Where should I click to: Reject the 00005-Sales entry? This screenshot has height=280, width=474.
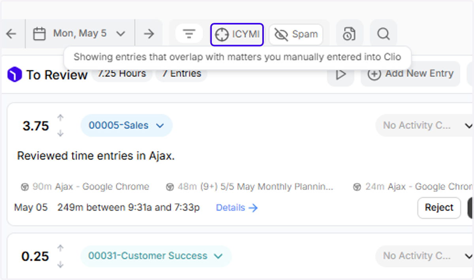(x=439, y=208)
